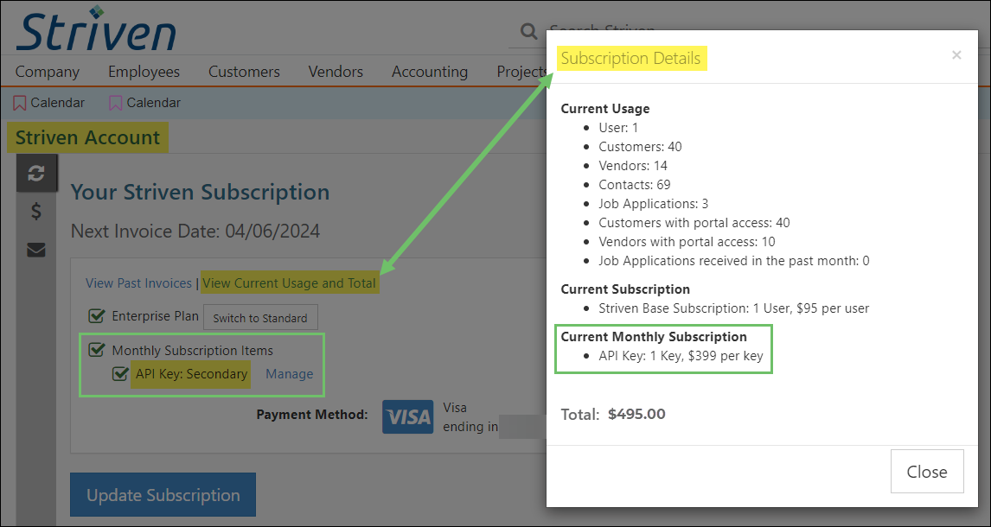
Task: Open the Accounting menu
Action: pyautogui.click(x=430, y=72)
